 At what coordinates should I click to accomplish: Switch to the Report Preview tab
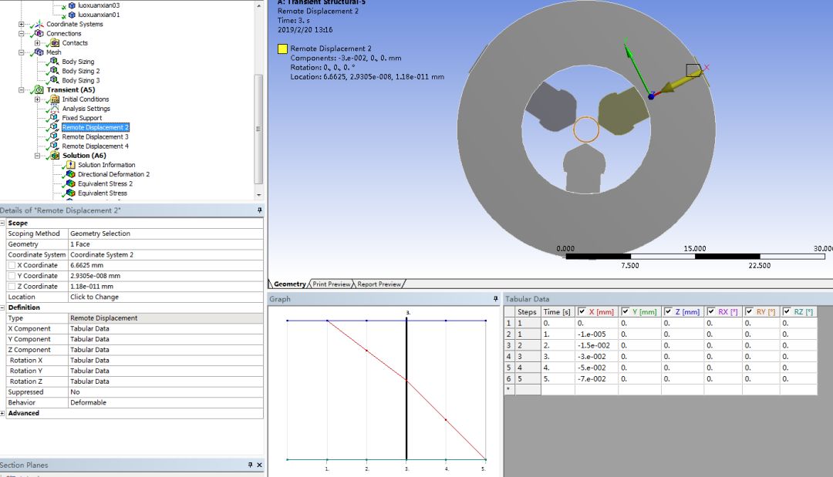tap(379, 284)
